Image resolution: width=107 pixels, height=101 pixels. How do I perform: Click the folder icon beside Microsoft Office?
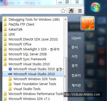tap(5, 44)
